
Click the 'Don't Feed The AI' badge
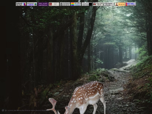tap(98, 4)
